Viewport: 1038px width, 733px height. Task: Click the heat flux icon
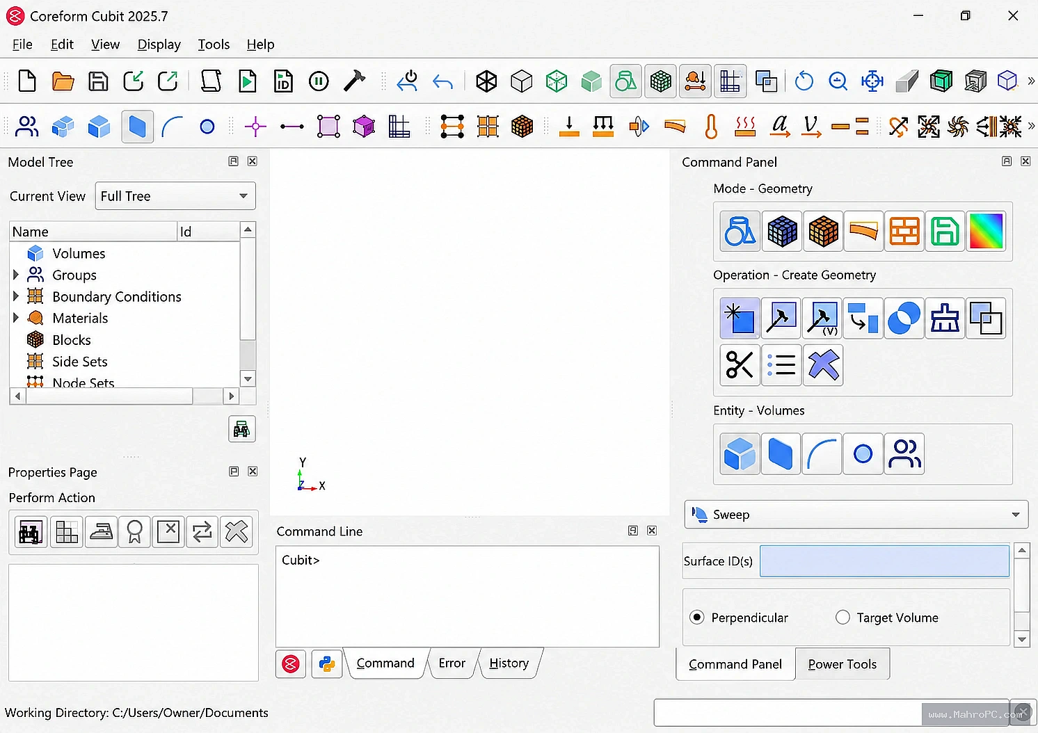click(745, 127)
